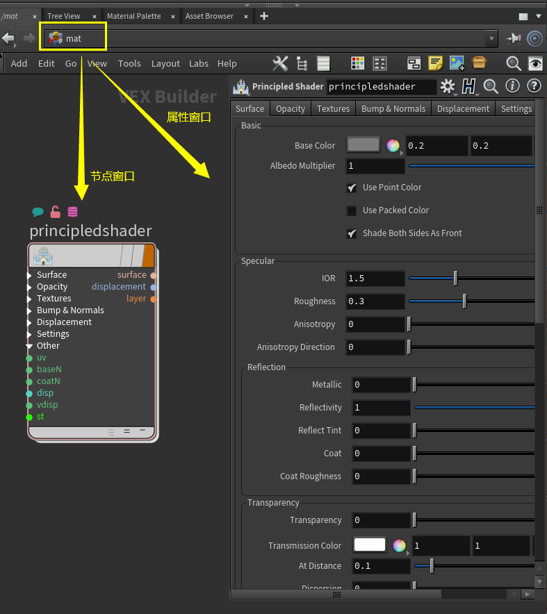Viewport: 547px width, 614px height.
Task: Expand the Surface group on node
Action: [30, 275]
